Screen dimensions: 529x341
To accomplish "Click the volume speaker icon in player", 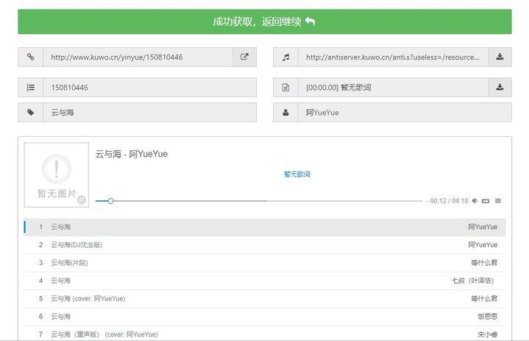I will (x=475, y=201).
